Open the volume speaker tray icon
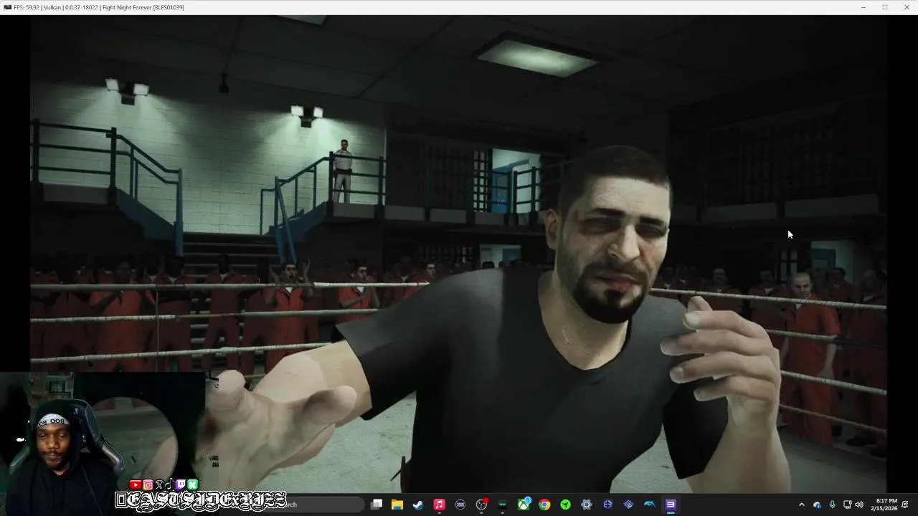This screenshot has height=516, width=918. pyautogui.click(x=859, y=505)
